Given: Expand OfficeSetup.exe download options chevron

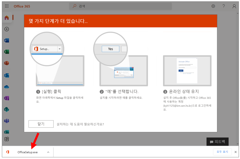Looking at the screenshot, I should tap(48, 152).
